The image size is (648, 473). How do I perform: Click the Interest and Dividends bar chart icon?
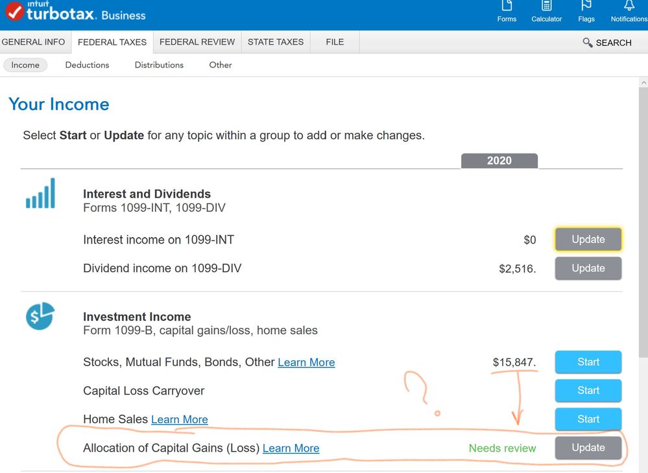[x=40, y=194]
